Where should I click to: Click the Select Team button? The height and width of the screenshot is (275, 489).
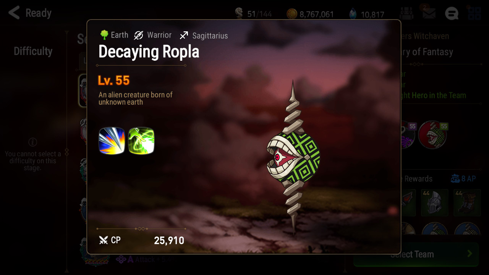[416, 254]
